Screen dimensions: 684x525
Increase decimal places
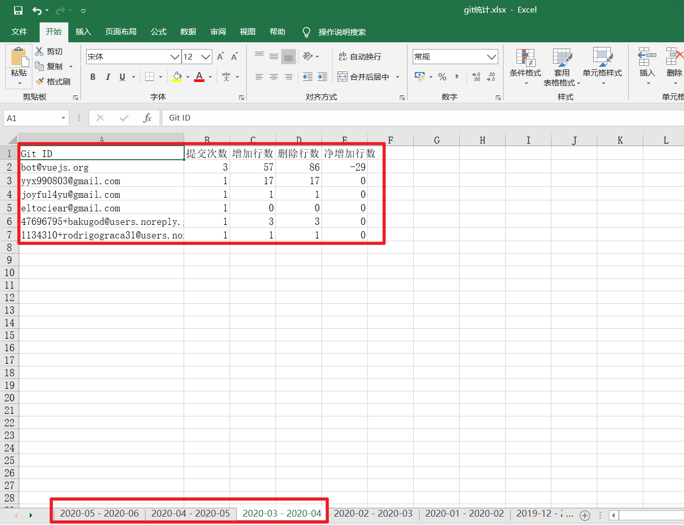tap(476, 77)
